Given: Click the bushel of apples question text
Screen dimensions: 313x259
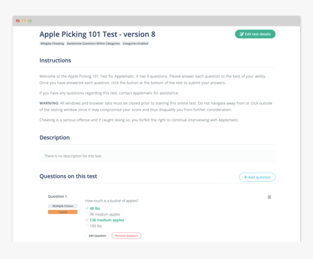Looking at the screenshot, I should pos(112,201).
